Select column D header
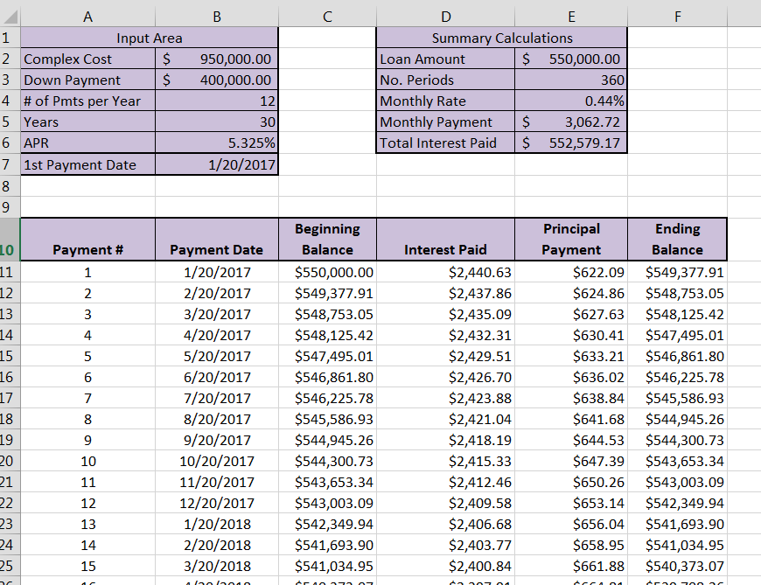Image resolution: width=761 pixels, height=585 pixels. point(445,17)
